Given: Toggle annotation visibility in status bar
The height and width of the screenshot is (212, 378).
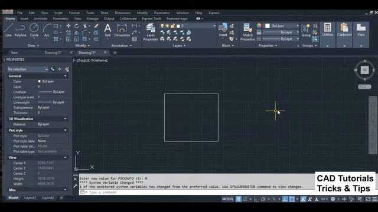Looking at the screenshot, I should [303, 199].
